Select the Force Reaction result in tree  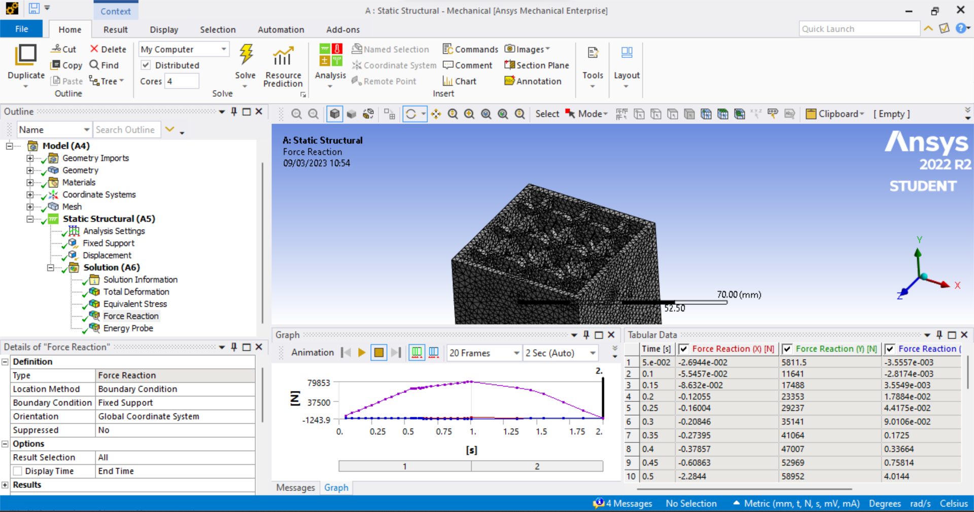(x=130, y=316)
